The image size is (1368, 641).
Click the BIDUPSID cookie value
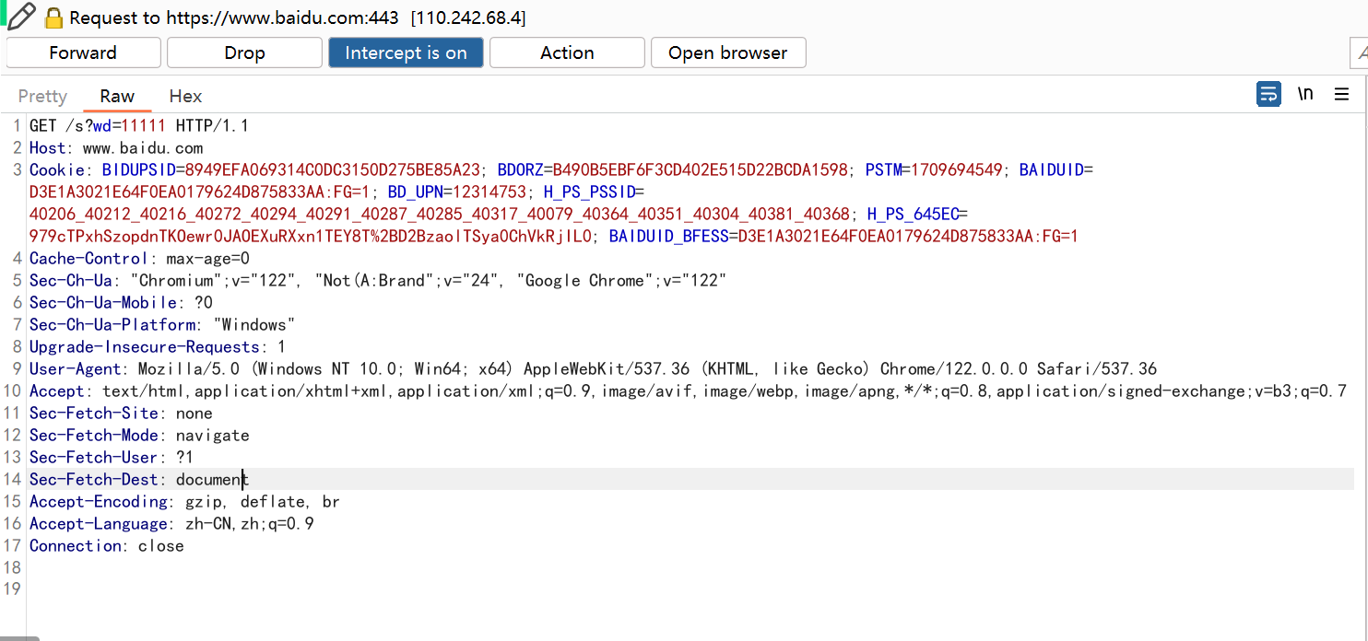coord(334,170)
